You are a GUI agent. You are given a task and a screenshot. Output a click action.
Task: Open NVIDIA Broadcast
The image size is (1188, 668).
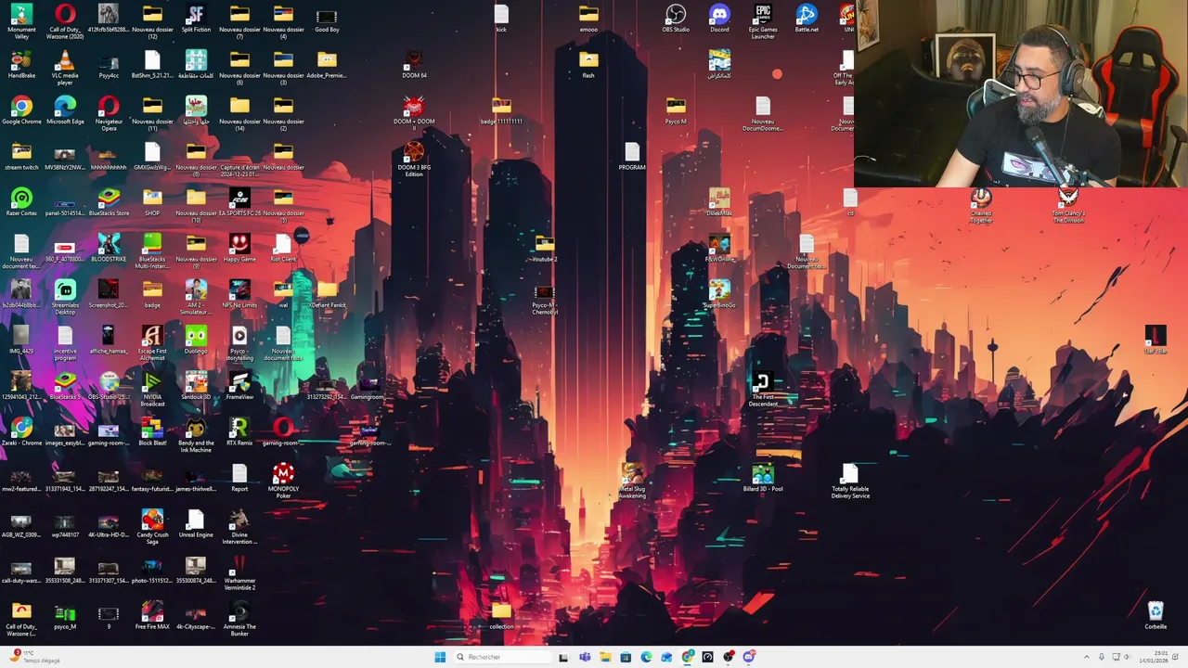click(x=152, y=389)
